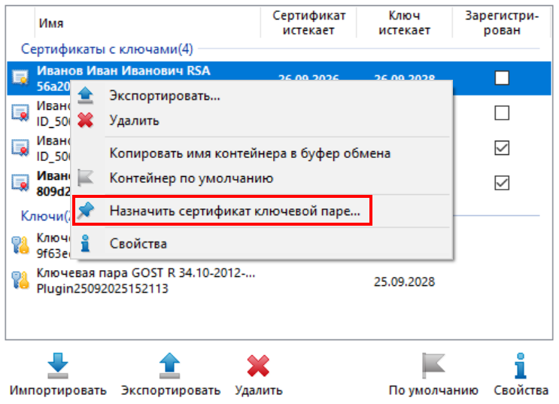
Task: Click the key icon of GOST key pair
Action: pyautogui.click(x=20, y=281)
